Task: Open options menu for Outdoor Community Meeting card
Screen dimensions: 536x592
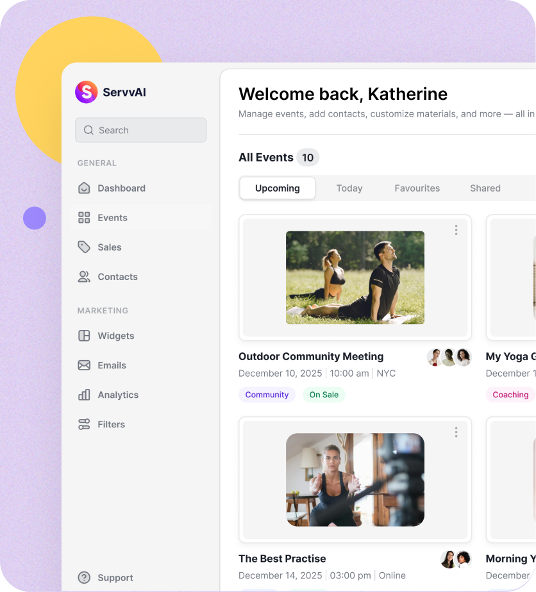Action: (456, 230)
